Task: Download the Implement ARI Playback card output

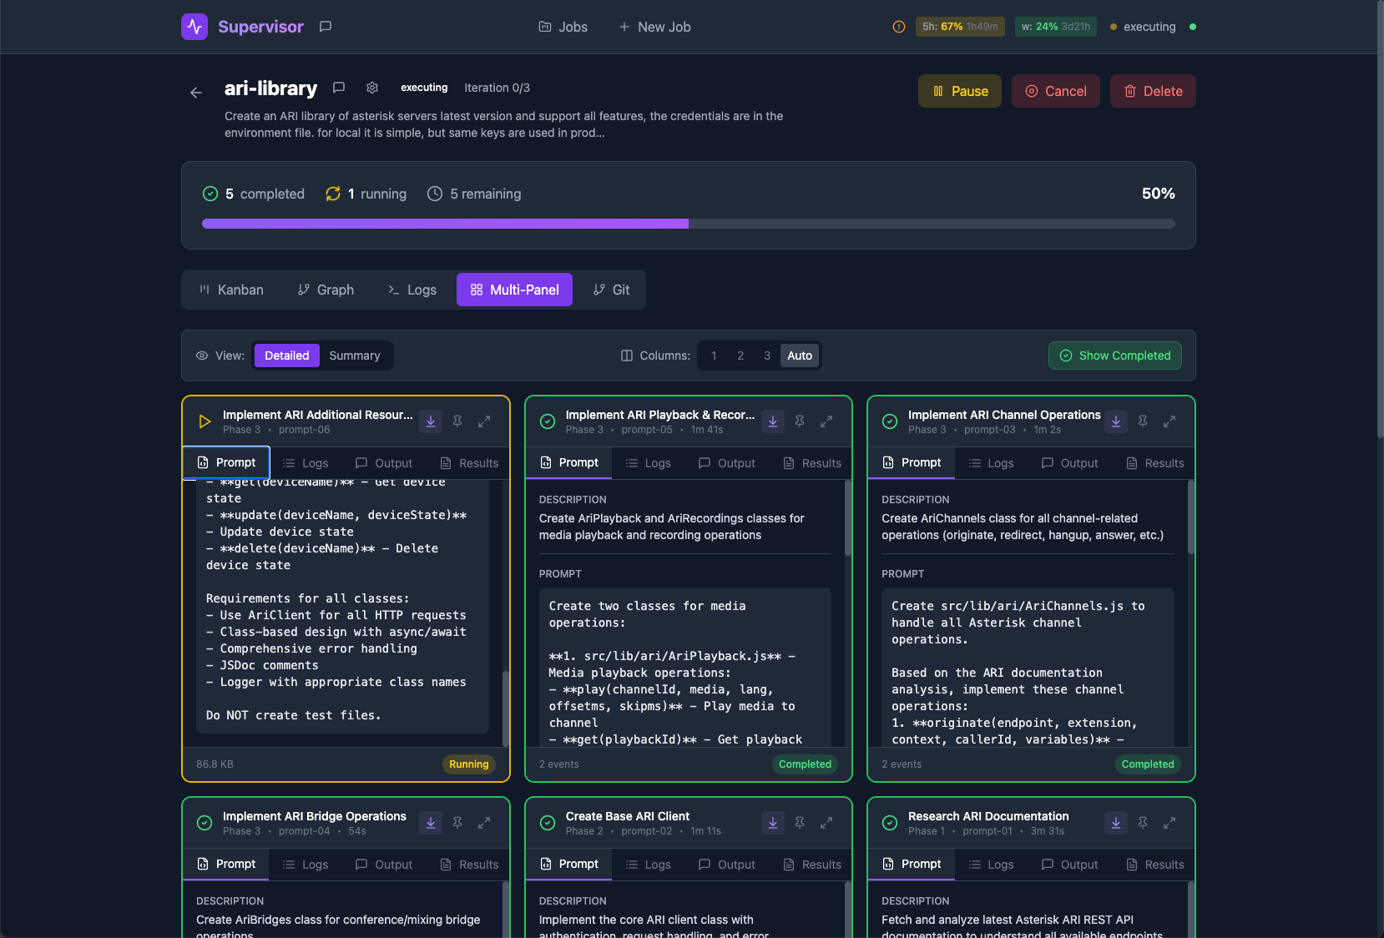Action: tap(773, 421)
